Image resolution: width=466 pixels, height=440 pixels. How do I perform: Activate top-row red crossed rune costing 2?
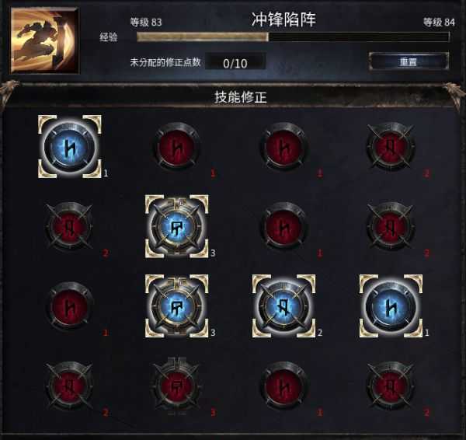coord(391,147)
